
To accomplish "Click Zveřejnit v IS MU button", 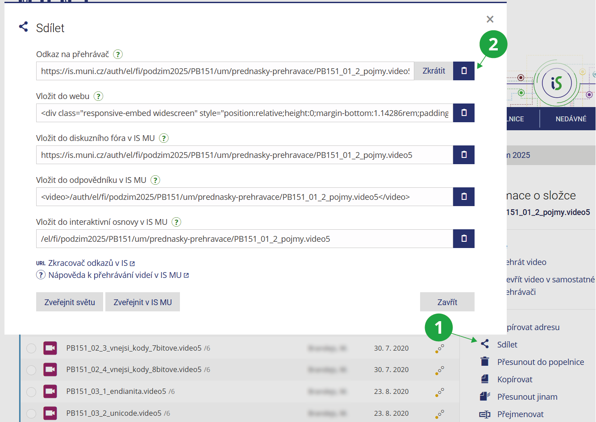I will [x=142, y=302].
